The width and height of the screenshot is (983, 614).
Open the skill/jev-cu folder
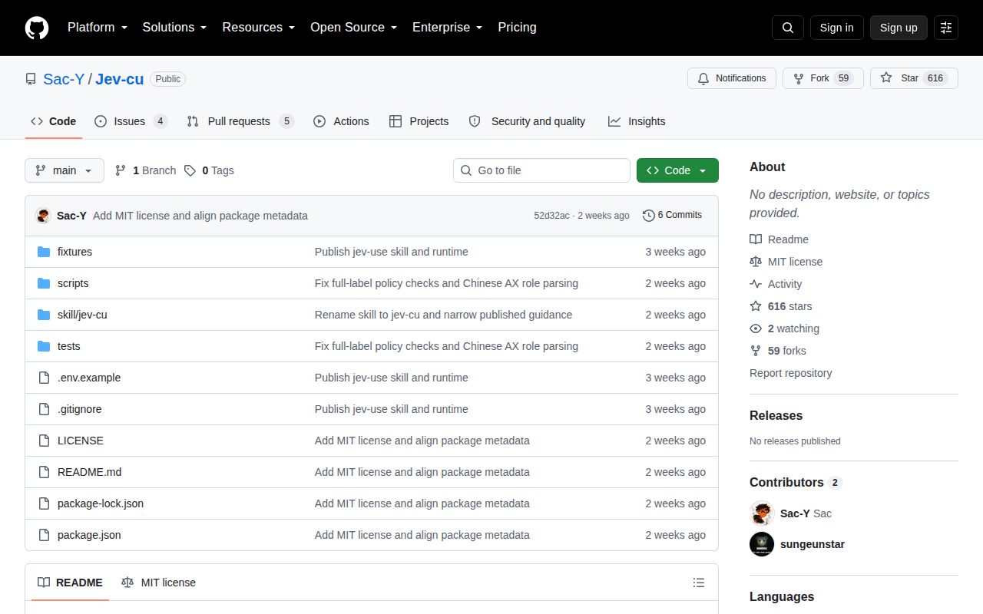(82, 315)
